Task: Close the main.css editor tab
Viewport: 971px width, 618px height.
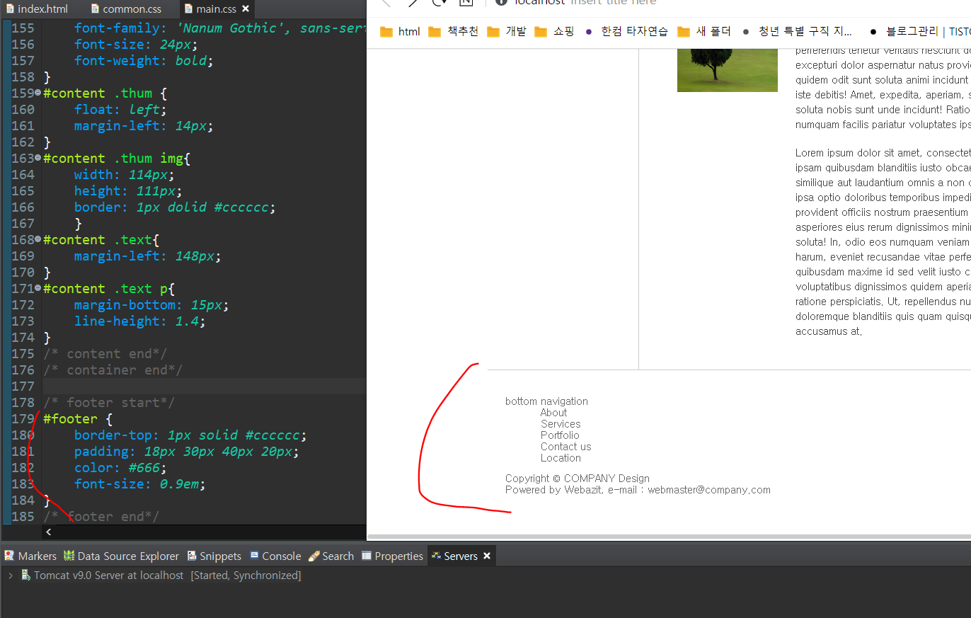Action: click(x=246, y=9)
